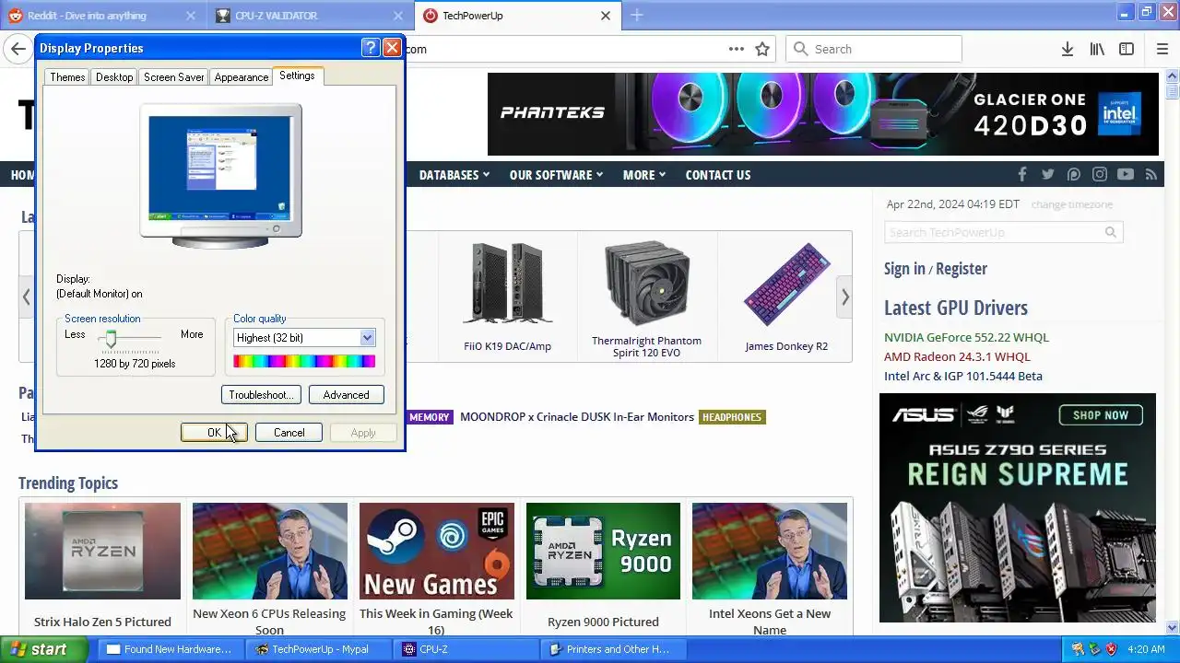Open Intel Arc & IGP 101.5444 Beta link
This screenshot has height=663, width=1180.
coord(963,376)
